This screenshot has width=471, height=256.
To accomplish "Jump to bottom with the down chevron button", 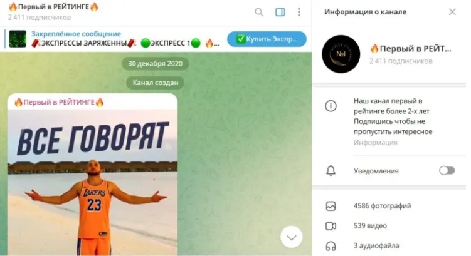I will coord(292,237).
